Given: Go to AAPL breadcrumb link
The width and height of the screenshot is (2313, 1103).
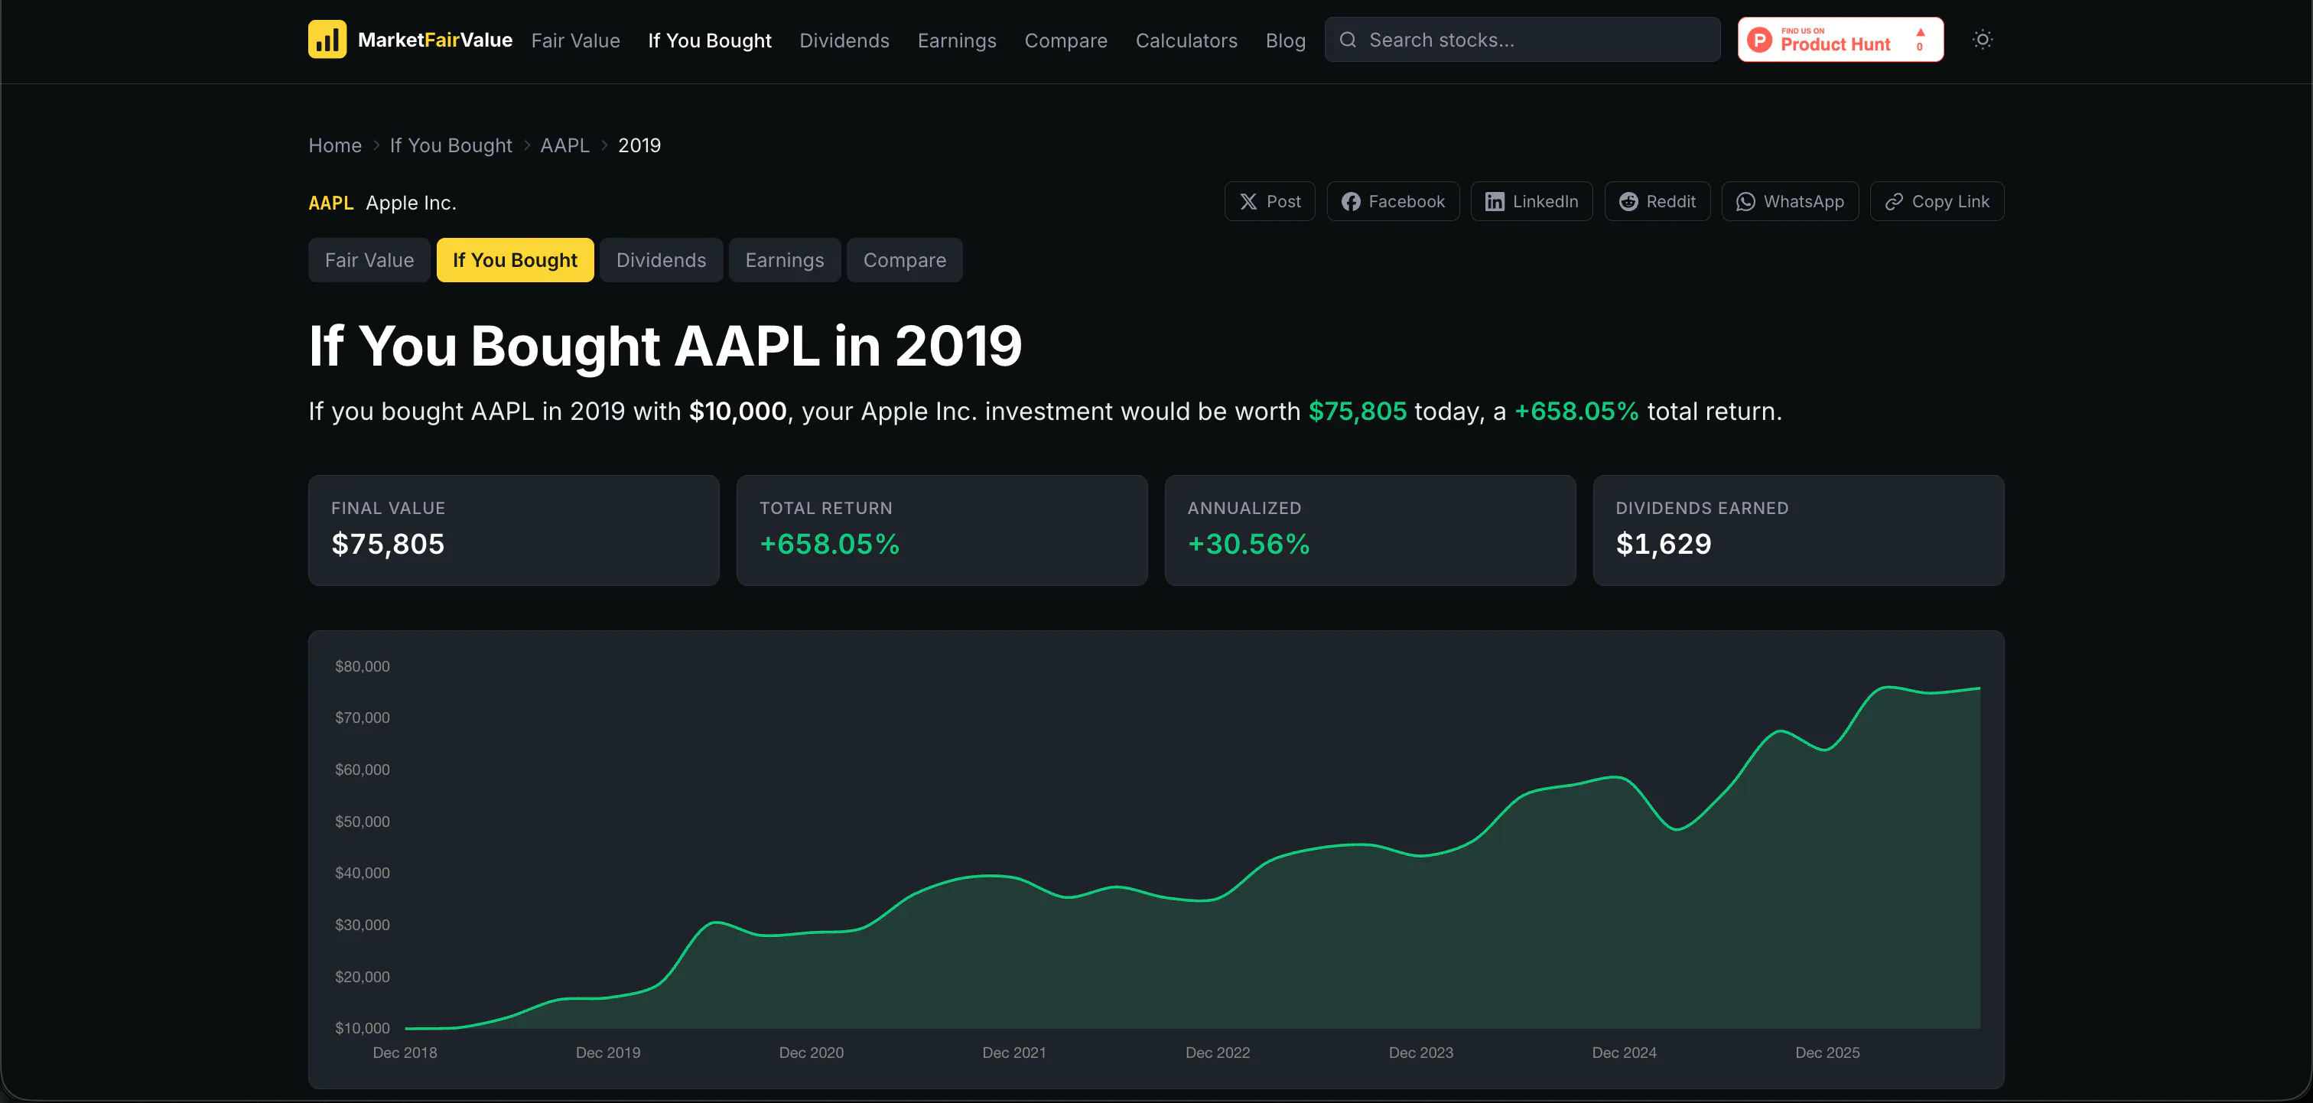Looking at the screenshot, I should click(564, 145).
